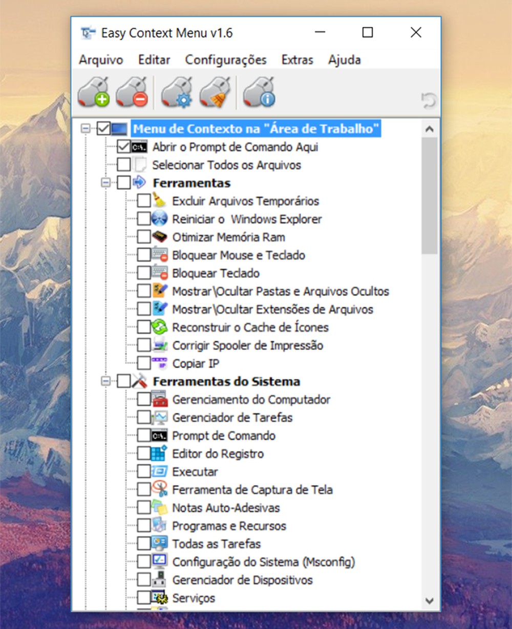Collapse the Ferramentas do Sistema branch
This screenshot has height=629, width=512.
coord(105,381)
